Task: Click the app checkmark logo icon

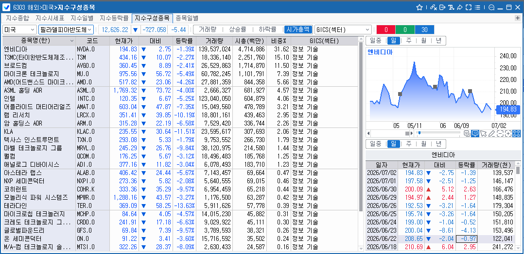Action: tap(6, 7)
